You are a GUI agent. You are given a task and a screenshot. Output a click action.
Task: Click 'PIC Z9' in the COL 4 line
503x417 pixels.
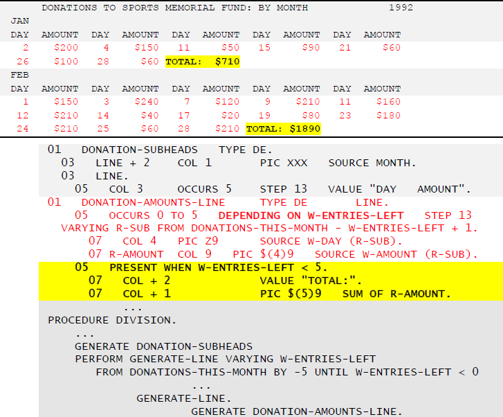[198, 241]
